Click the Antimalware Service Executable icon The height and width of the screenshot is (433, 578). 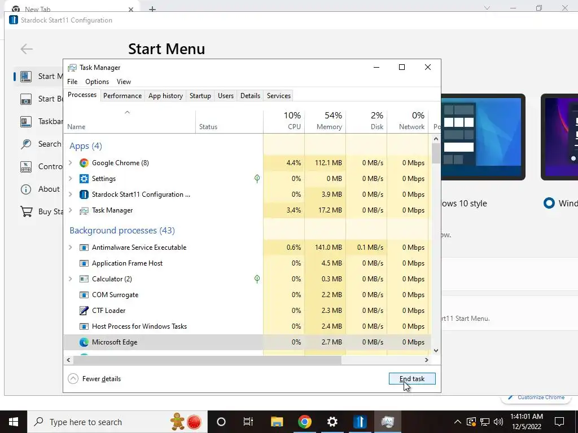(x=84, y=248)
